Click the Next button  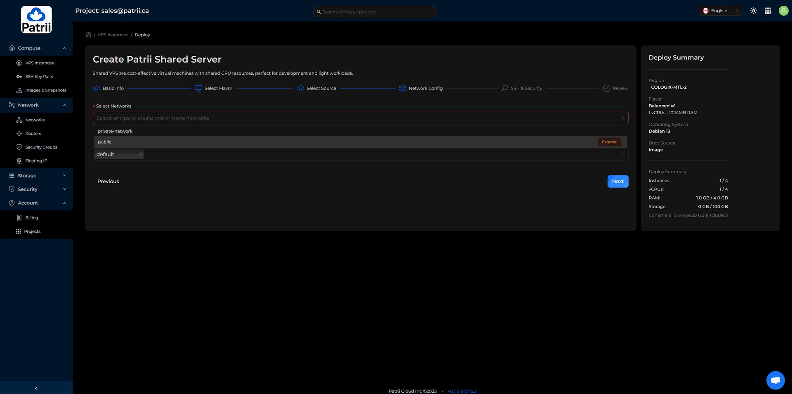[618, 182]
